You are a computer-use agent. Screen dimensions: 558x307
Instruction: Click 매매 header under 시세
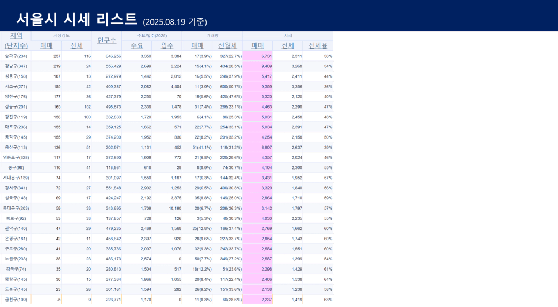coord(258,45)
